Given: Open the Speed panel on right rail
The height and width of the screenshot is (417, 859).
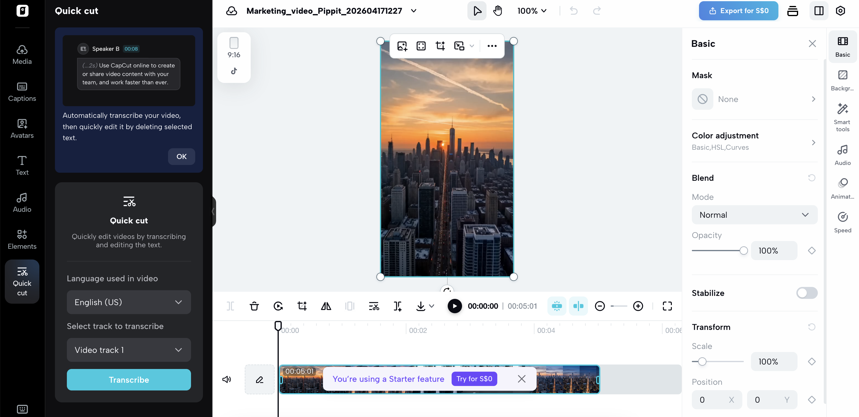Looking at the screenshot, I should click(x=842, y=222).
